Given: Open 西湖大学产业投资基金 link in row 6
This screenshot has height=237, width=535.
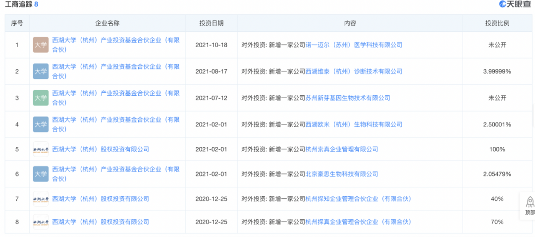Looking at the screenshot, I should tap(115, 174).
